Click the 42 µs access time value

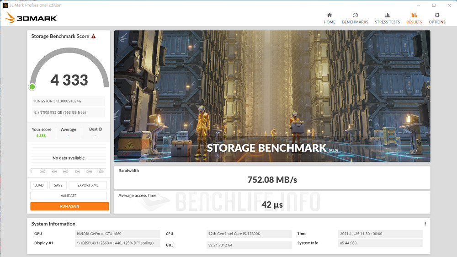point(272,204)
